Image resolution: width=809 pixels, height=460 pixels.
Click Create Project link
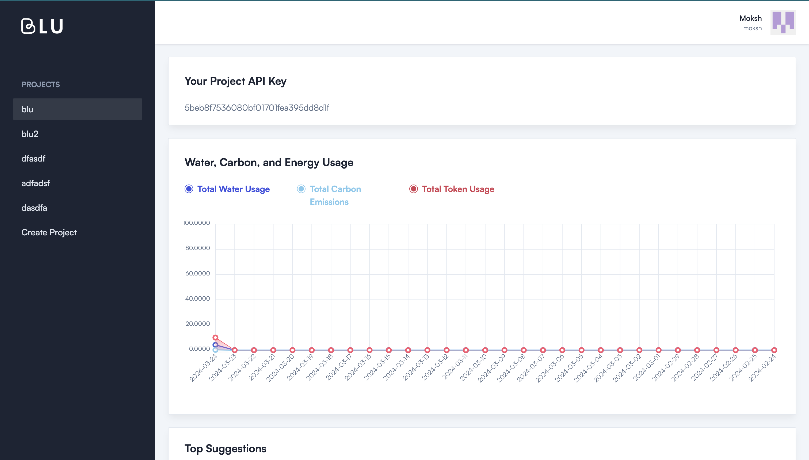coord(49,232)
